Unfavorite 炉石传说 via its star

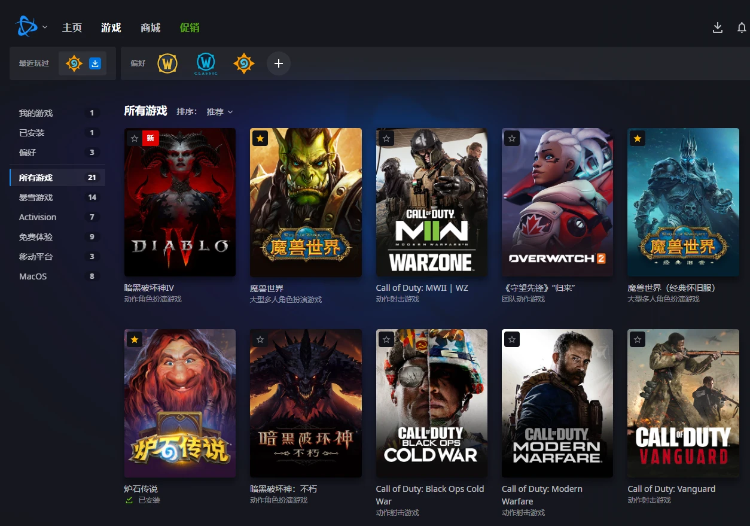pos(135,339)
